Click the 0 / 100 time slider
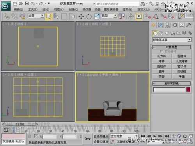The image size is (195, 146). click(x=20, y=124)
